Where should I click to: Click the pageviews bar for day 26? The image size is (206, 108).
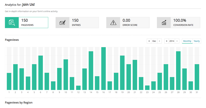(x=166, y=77)
